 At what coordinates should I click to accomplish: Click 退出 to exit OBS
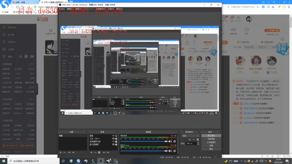(x=211, y=149)
